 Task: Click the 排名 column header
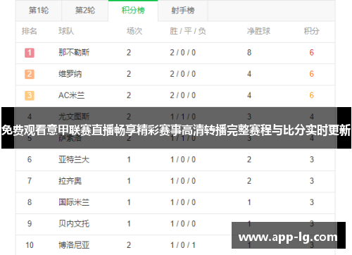(x=30, y=31)
